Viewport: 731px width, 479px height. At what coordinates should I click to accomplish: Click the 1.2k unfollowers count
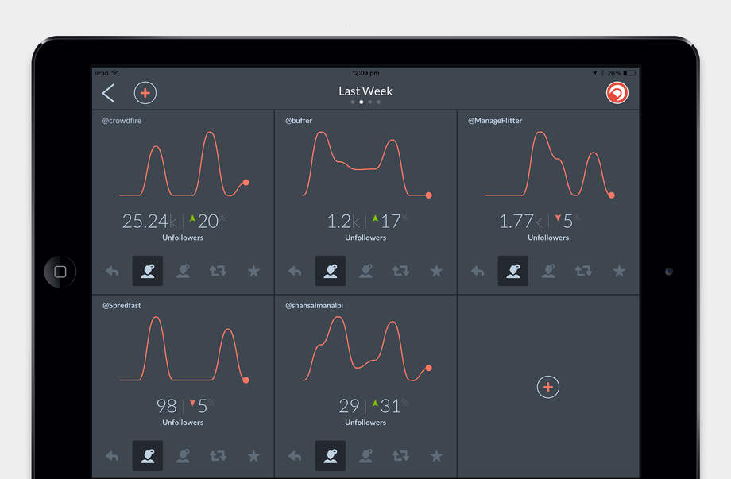(343, 222)
